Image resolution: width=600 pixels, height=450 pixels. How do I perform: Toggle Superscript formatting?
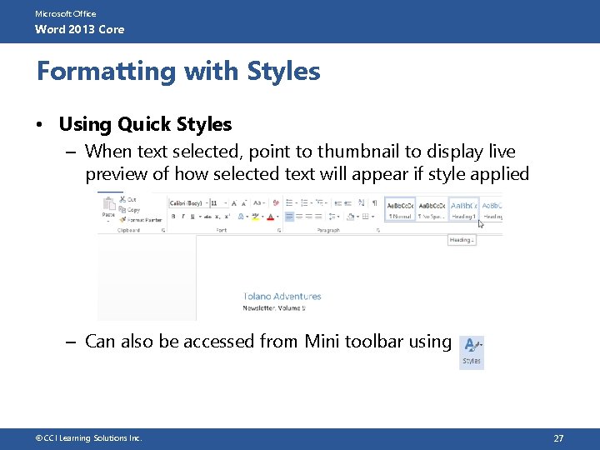click(227, 217)
